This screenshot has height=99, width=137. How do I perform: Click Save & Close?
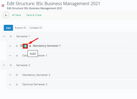click(x=34, y=15)
